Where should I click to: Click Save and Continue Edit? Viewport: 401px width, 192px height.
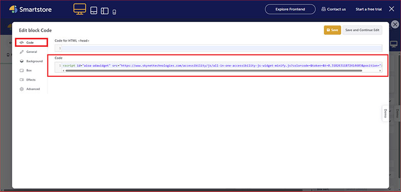362,30
